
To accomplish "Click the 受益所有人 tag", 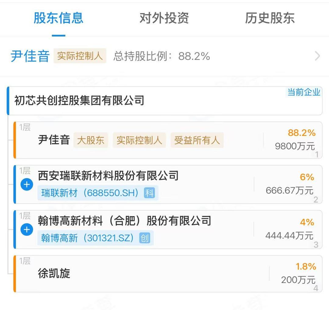I will pyautogui.click(x=197, y=140).
